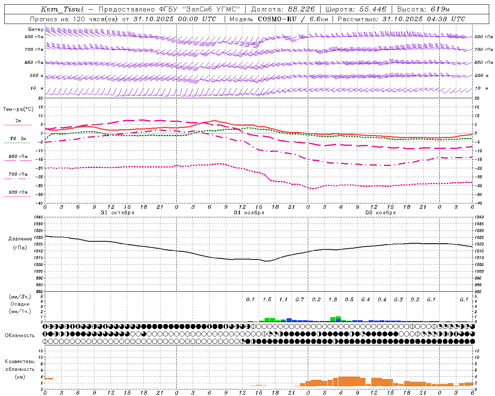This screenshot has height=396, width=495.
Task: Click the computed time "Рассчитано: 31.10.2025 04:38 UTC"
Action: [401, 19]
